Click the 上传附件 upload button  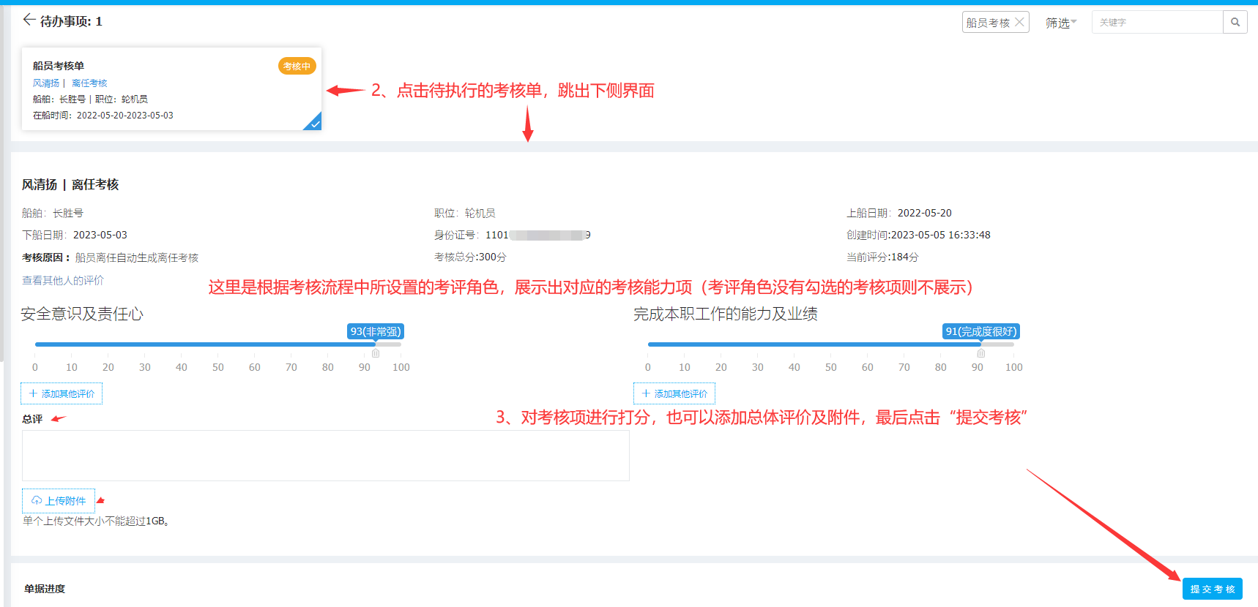pos(59,501)
